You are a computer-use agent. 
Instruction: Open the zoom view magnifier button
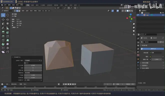[134, 24]
